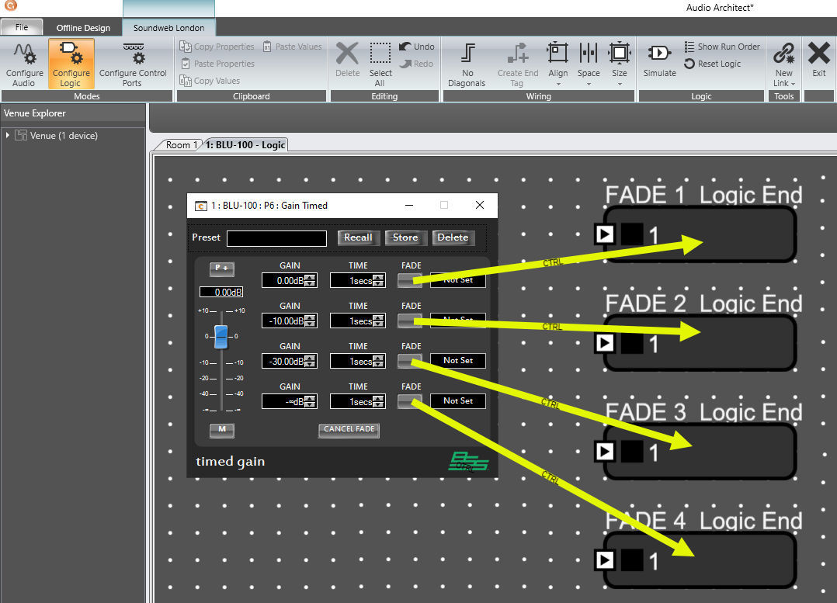
Task: Close the Gain Timed window
Action: [x=480, y=206]
